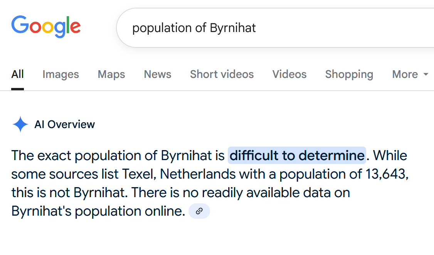Screen dimensions: 434x255
Task: Click the 'AI Overview' heading label
Action: (x=65, y=125)
